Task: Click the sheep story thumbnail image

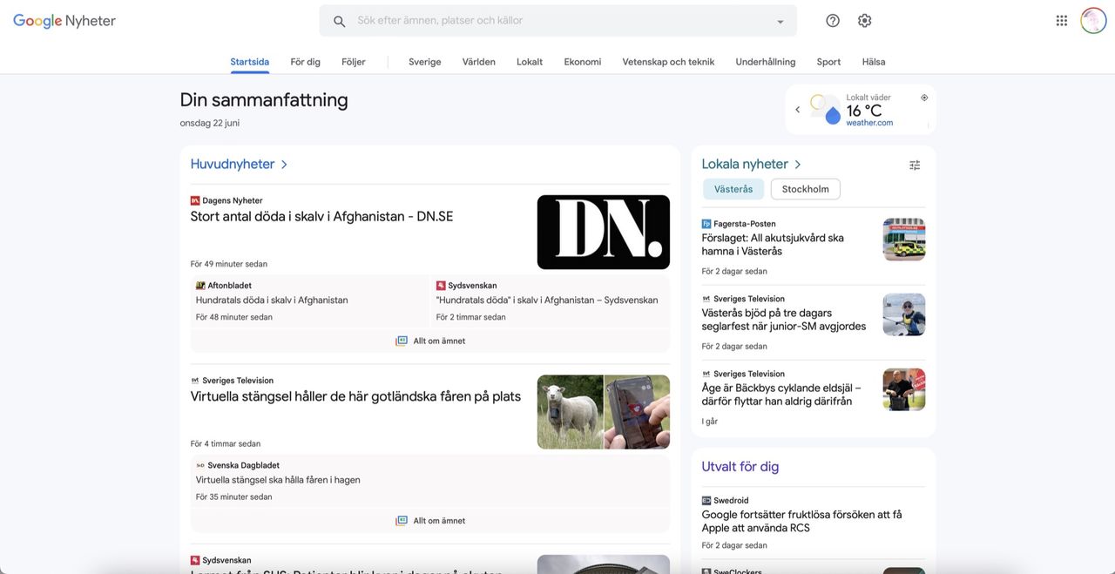Action: pos(603,411)
